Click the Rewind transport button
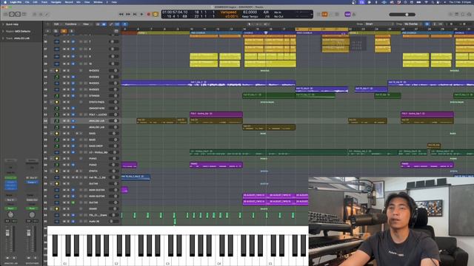474x266 pixels. (x=121, y=14)
